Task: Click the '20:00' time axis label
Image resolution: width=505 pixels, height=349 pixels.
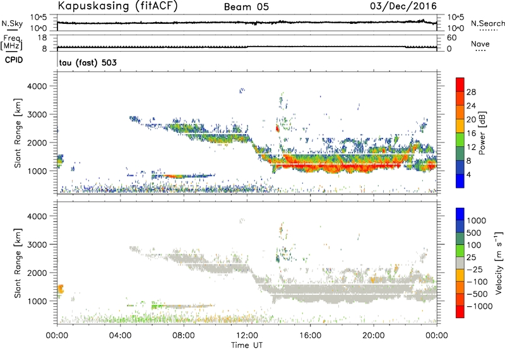Action: (374, 336)
